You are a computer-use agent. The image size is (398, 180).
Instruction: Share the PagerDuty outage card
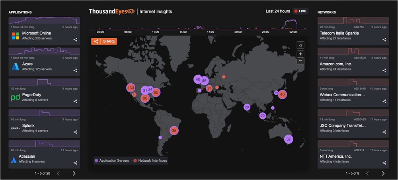coord(75,101)
